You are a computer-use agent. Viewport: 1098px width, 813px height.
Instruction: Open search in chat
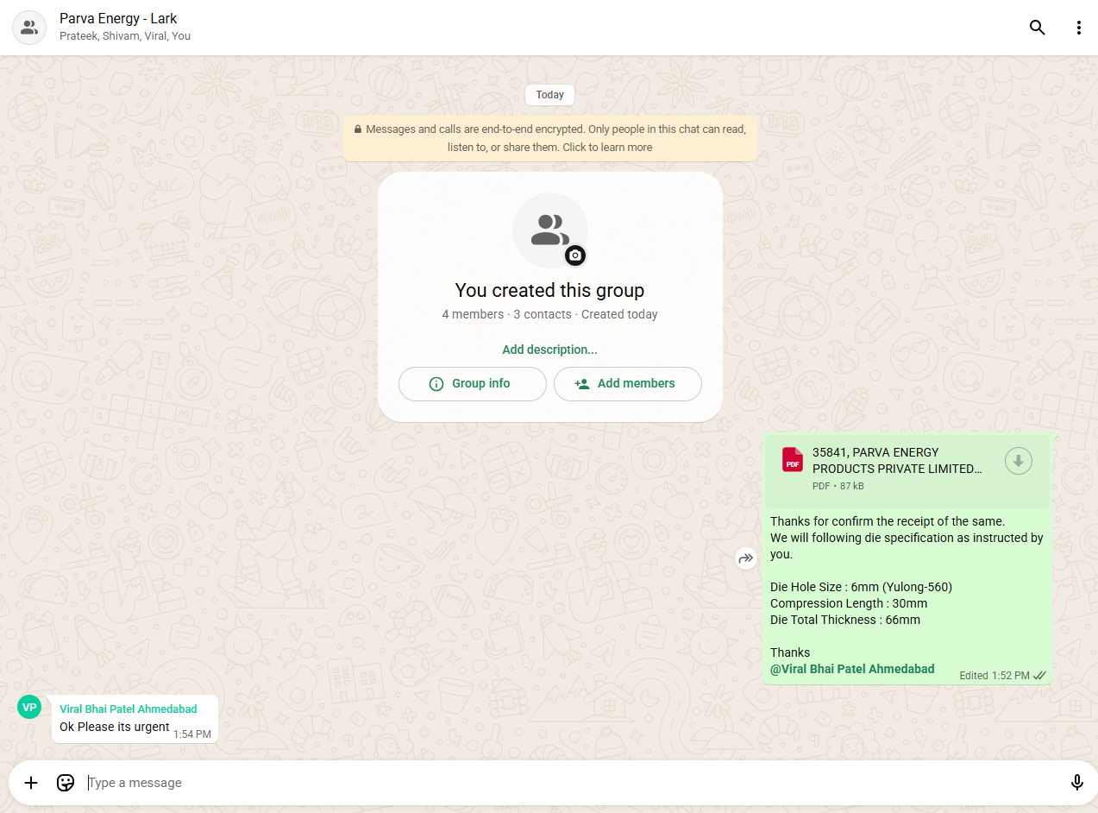click(1037, 28)
